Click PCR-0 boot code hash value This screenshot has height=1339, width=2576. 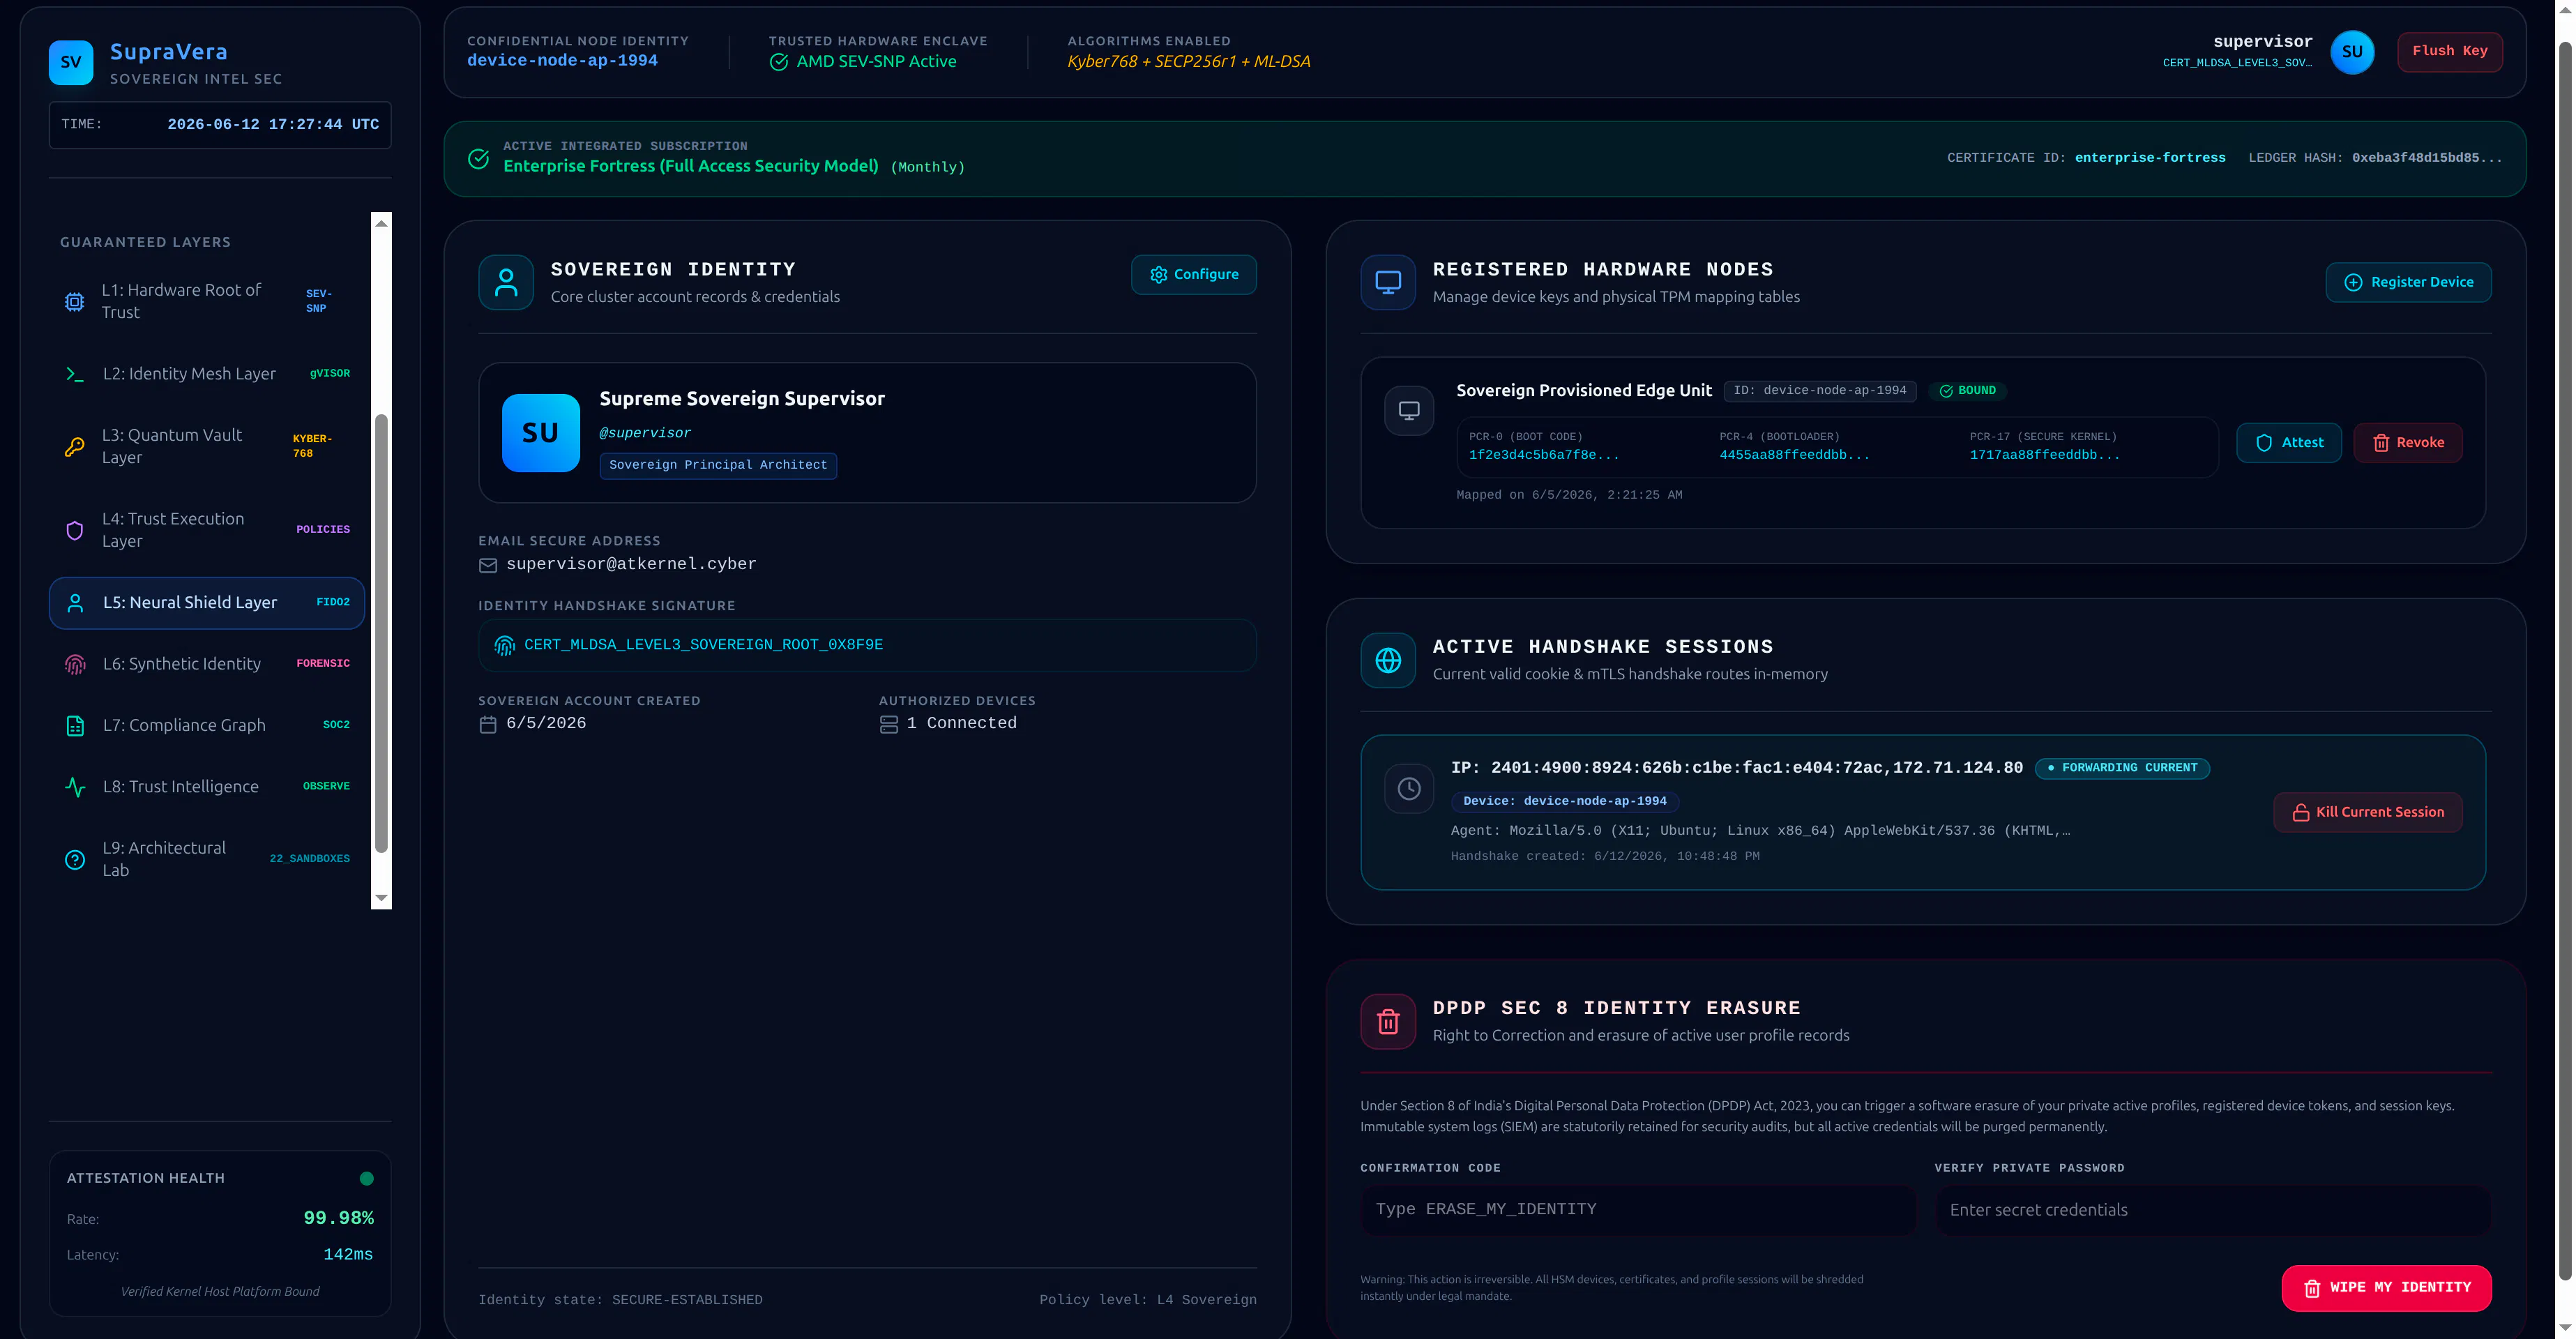point(1544,455)
